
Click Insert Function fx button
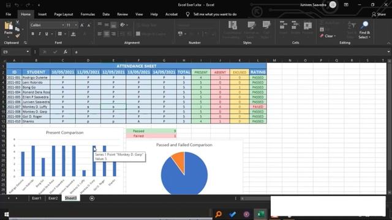pyautogui.click(x=66, y=52)
